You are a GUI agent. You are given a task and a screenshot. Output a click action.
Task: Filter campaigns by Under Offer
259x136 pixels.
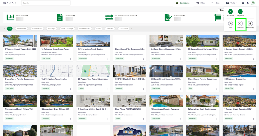coord(85,29)
